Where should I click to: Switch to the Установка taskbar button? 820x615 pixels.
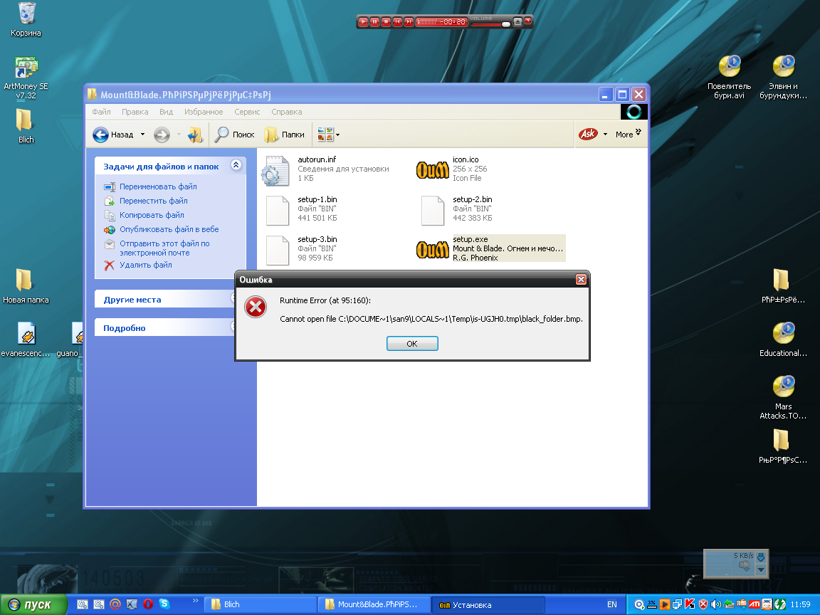pos(489,604)
